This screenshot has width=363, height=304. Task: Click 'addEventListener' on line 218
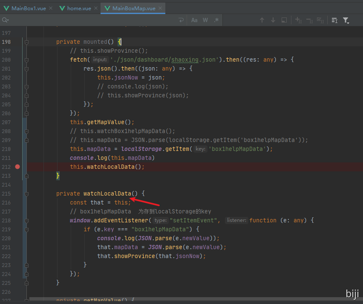click(121, 220)
